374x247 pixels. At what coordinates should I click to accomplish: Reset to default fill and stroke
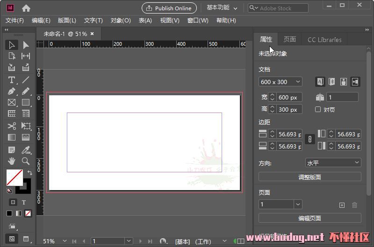tap(9, 191)
